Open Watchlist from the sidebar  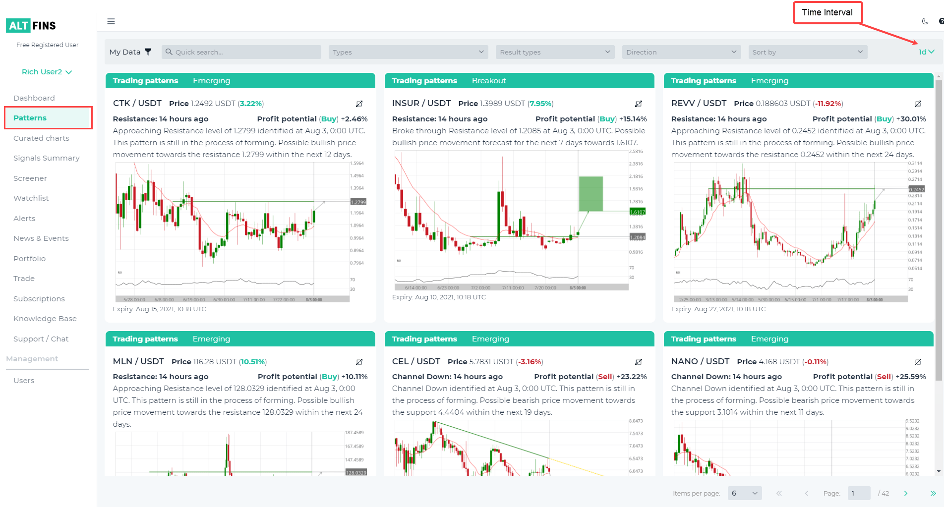tap(31, 198)
